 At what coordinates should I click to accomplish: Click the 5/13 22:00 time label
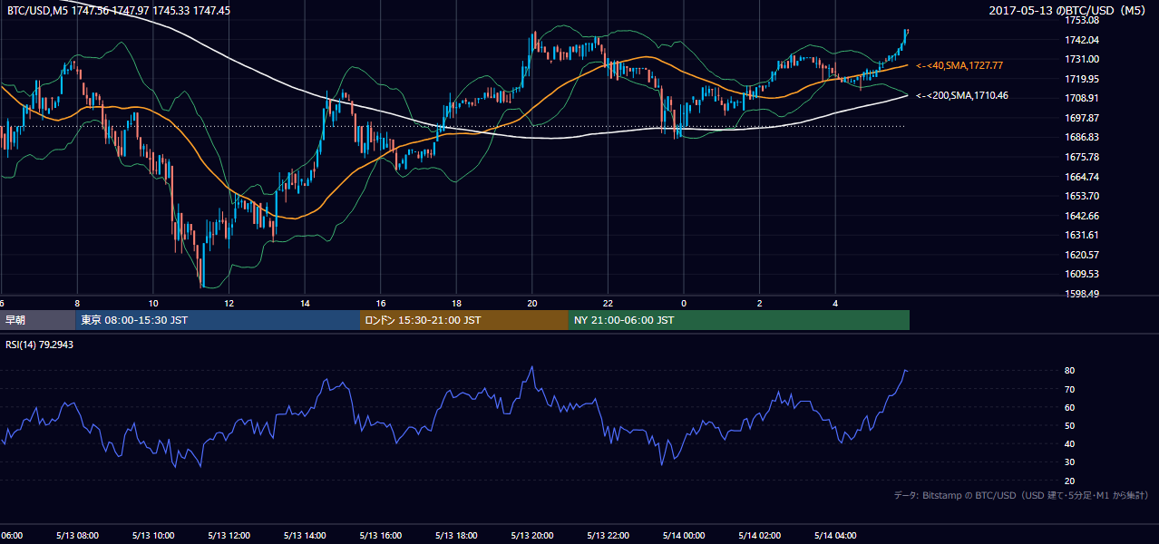pos(608,536)
